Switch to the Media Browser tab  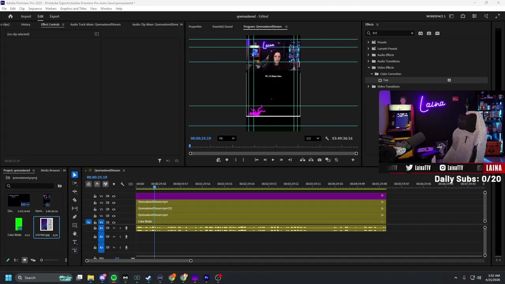50,170
